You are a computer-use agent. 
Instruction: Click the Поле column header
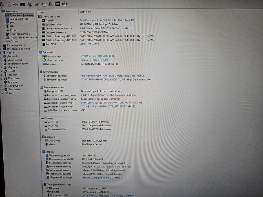[x=42, y=12]
